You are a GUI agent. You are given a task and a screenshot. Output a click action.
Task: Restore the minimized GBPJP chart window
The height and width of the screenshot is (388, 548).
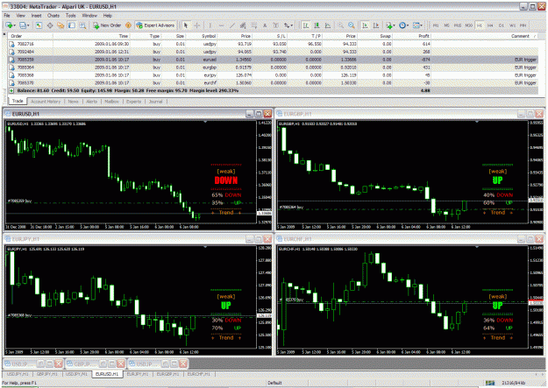103,363
